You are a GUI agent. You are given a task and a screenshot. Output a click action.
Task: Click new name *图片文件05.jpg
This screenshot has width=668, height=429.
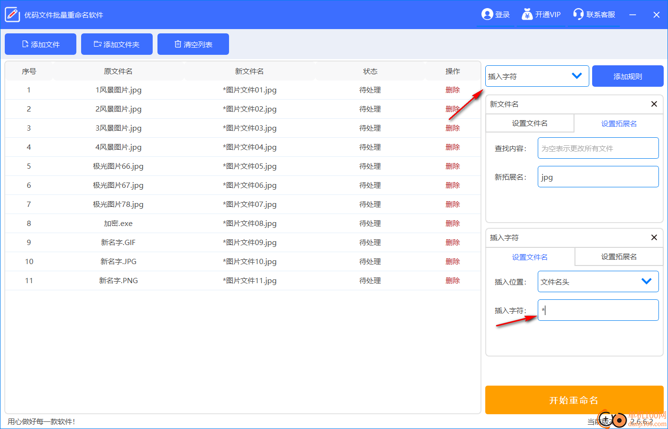tap(250, 166)
